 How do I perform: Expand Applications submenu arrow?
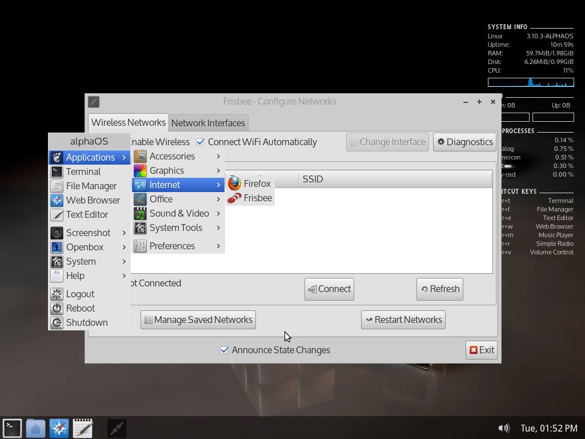click(x=124, y=158)
